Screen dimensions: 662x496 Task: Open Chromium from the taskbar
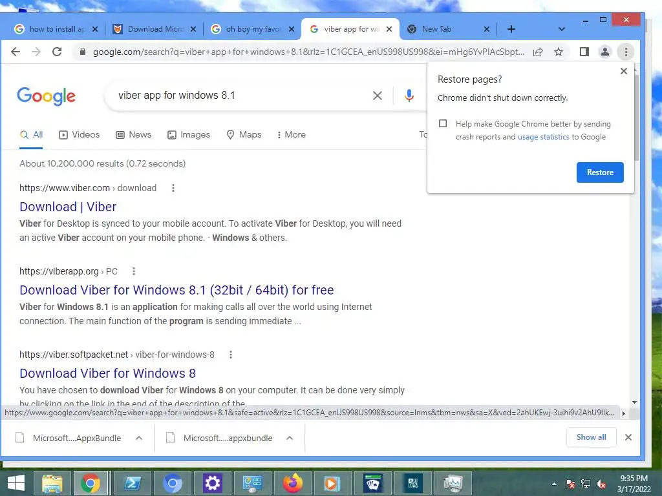172,483
